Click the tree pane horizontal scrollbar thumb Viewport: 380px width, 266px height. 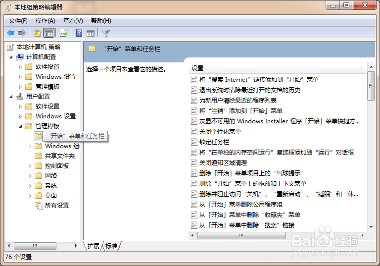[35, 246]
